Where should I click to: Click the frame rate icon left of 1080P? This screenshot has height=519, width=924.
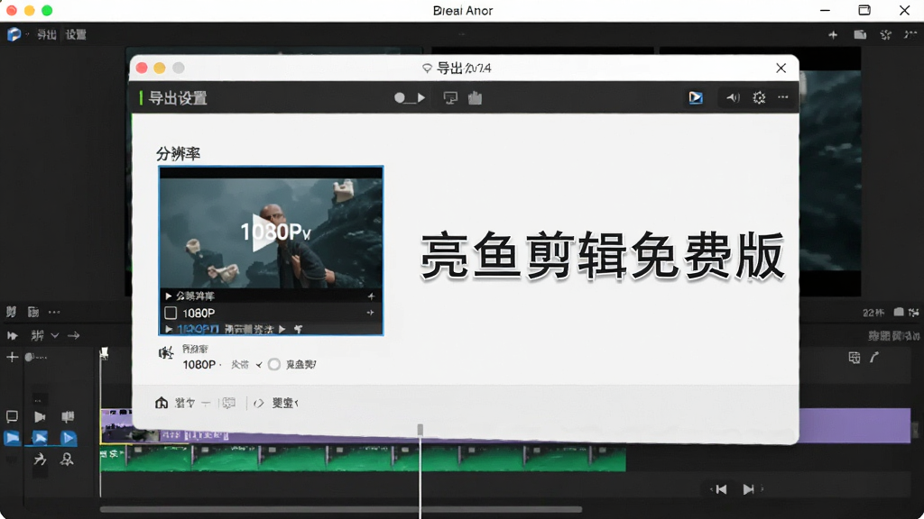click(166, 353)
